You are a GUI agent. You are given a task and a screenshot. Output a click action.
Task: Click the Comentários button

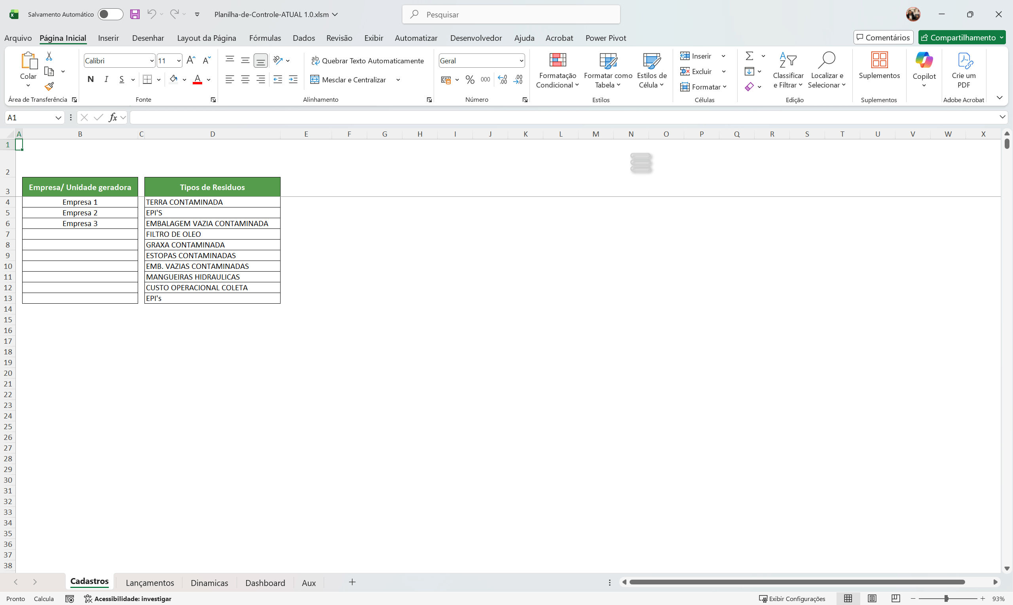[x=883, y=38]
